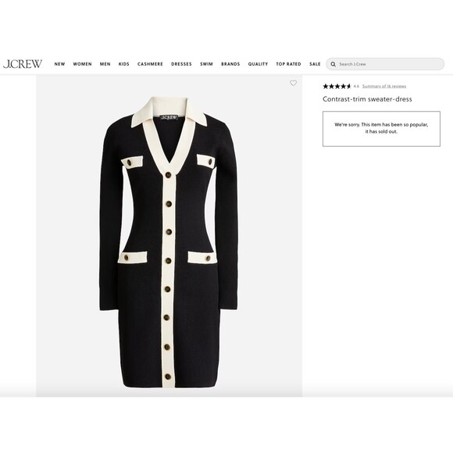Go to the CASHMERE section
The height and width of the screenshot is (453, 453).
150,64
